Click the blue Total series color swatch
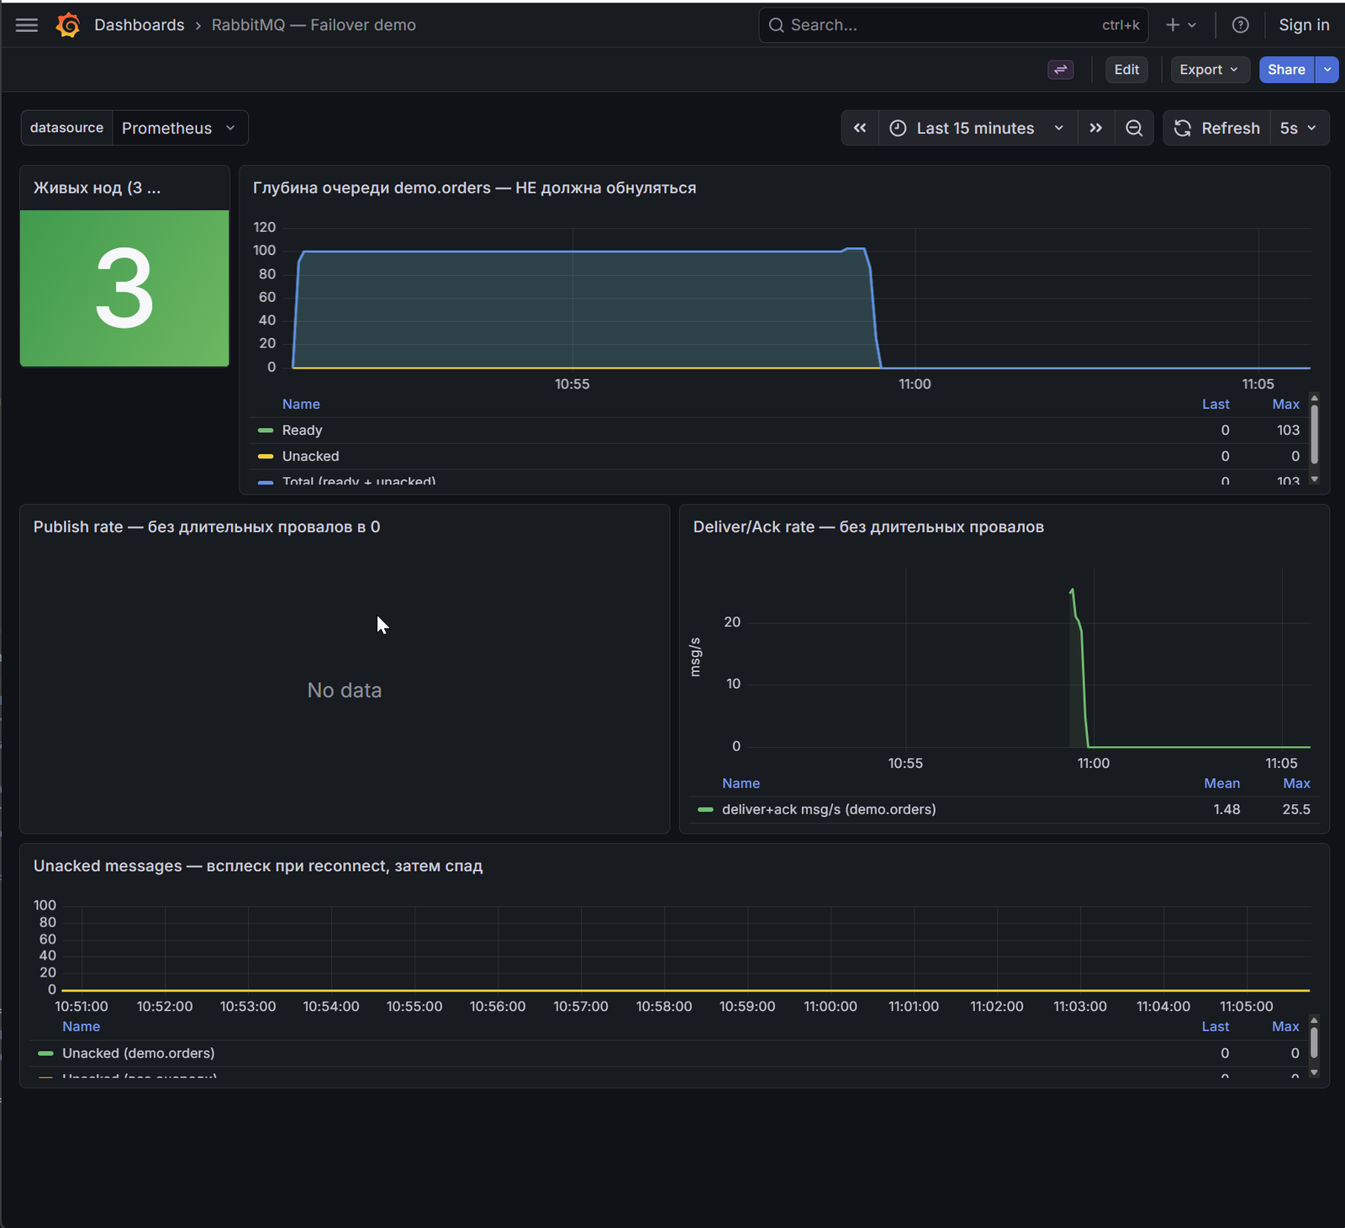Image resolution: width=1345 pixels, height=1228 pixels. click(x=266, y=482)
